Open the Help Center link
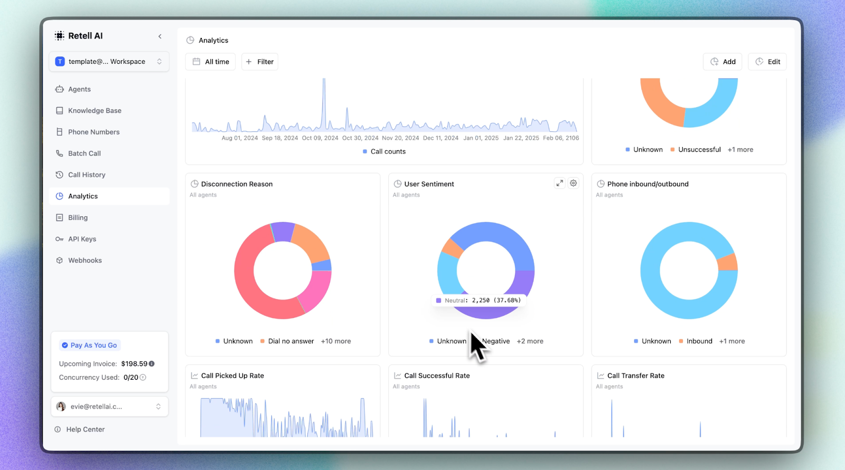This screenshot has width=845, height=470. pyautogui.click(x=85, y=429)
